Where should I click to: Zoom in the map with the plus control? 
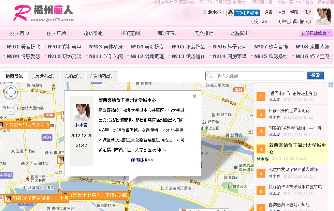pos(11,104)
